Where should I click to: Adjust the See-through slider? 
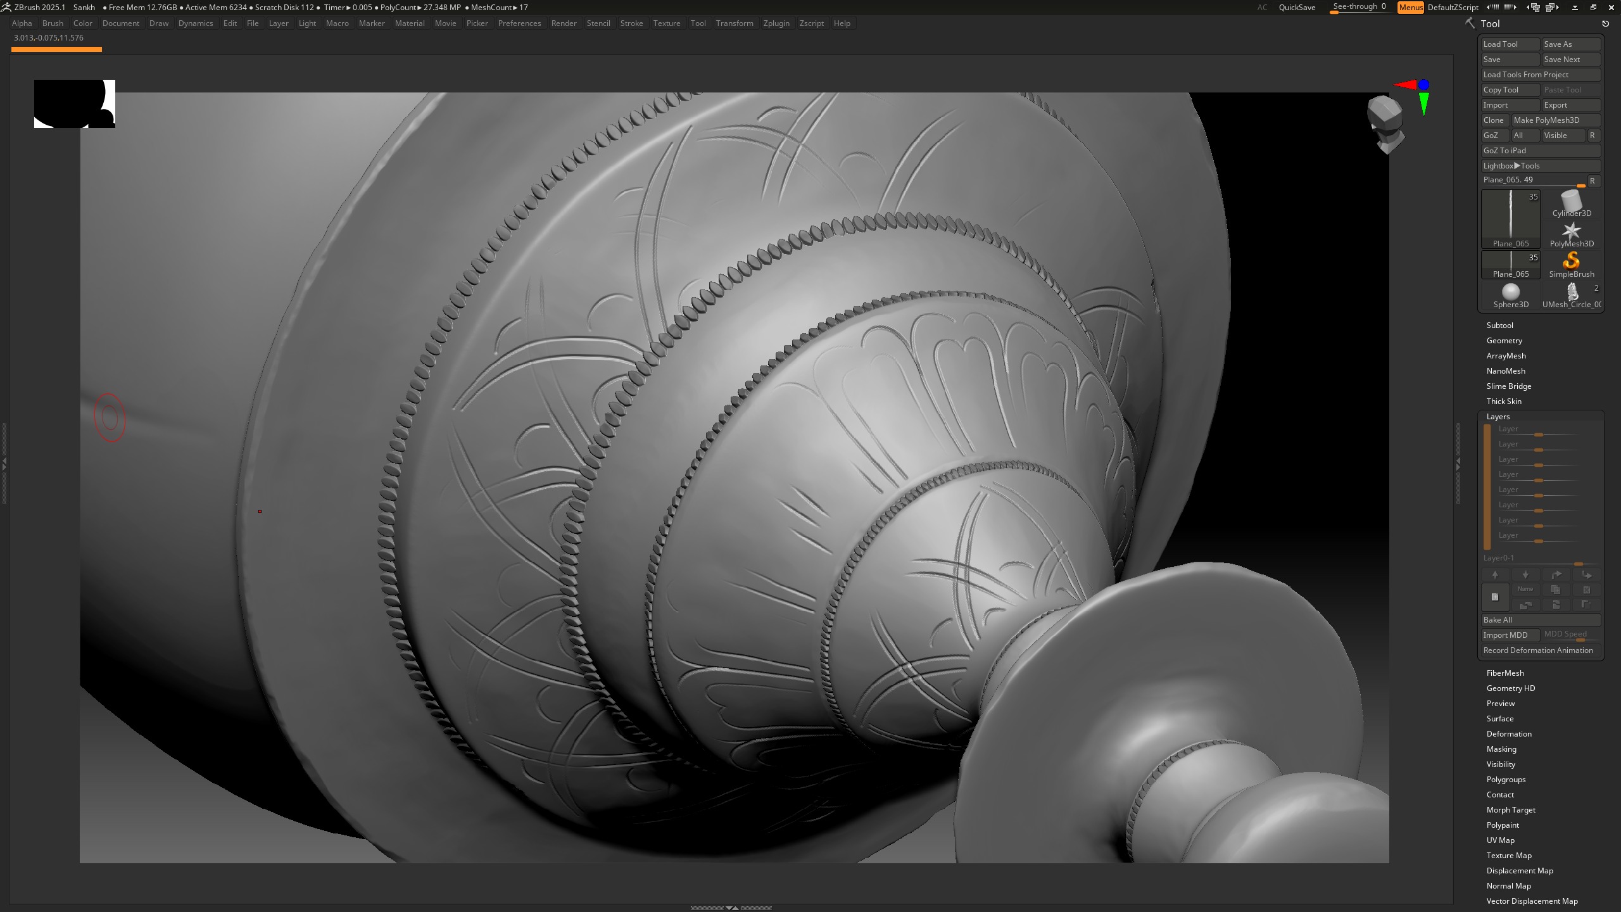click(x=1360, y=8)
